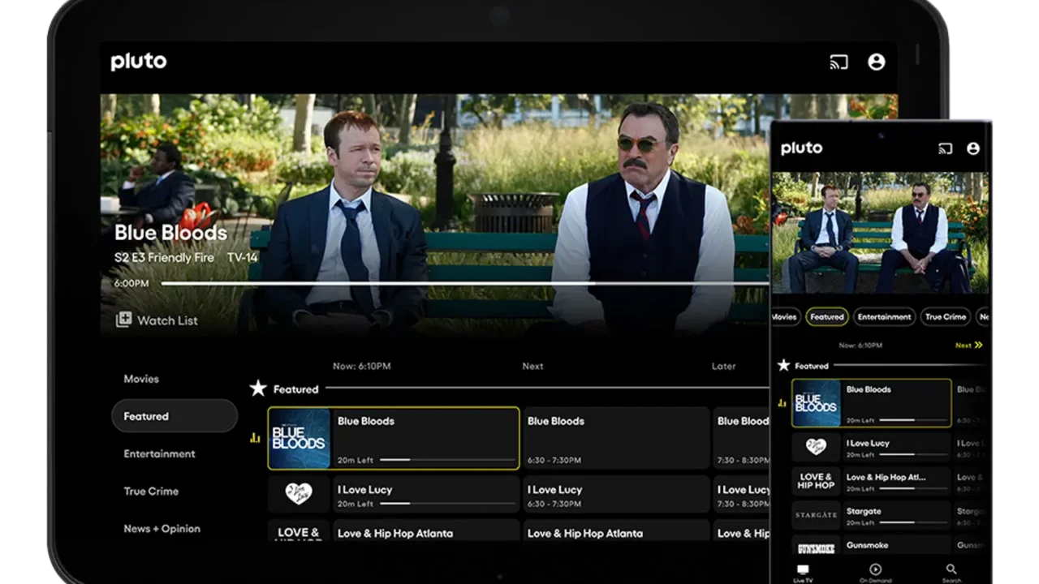This screenshot has width=1039, height=584.
Task: Open On Demand tab on phone bottom bar
Action: [x=875, y=573]
